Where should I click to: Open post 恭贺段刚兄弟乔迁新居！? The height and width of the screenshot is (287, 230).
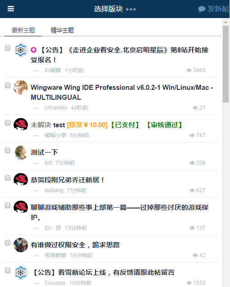67,180
